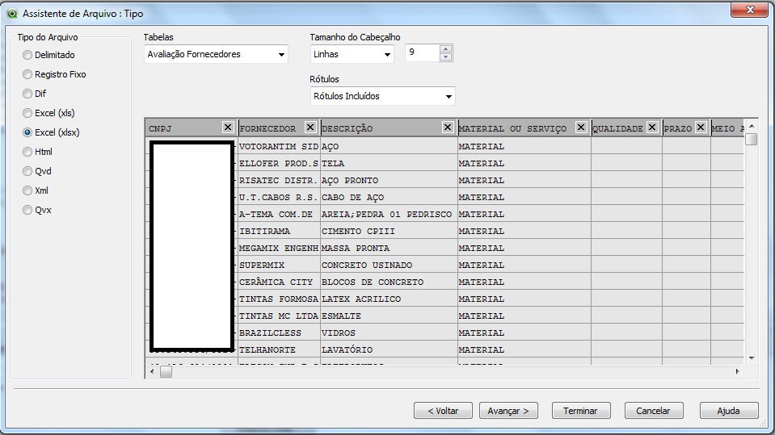Click the ELLOFER PROD.S cell

(279, 164)
